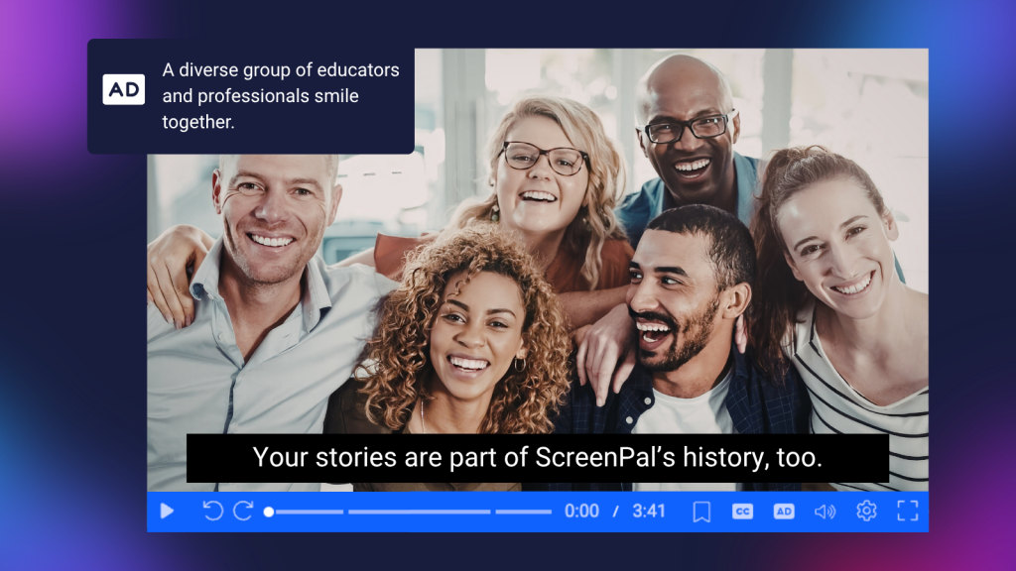Click the audio description text 'A diverse group of educators'
This screenshot has width=1016, height=571.
click(x=281, y=70)
